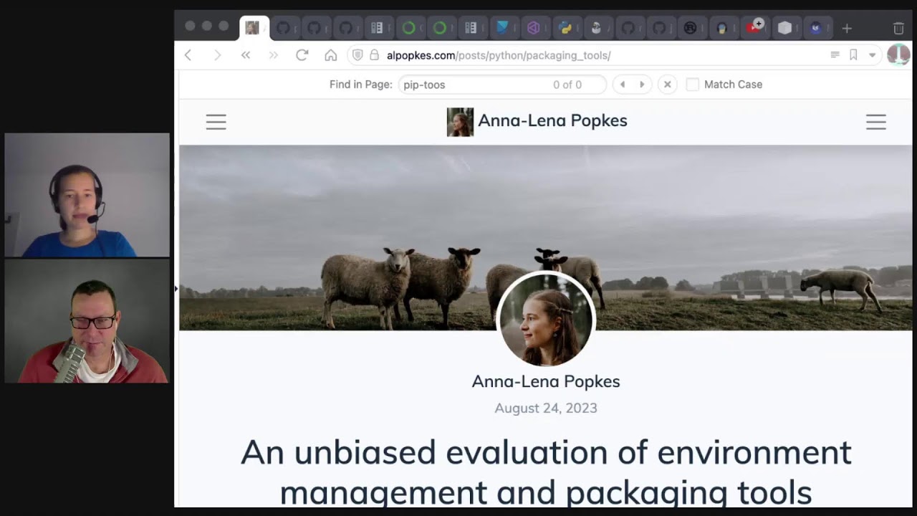Screen dimensions: 917x516
Task: Reload the current page
Action: point(302,55)
